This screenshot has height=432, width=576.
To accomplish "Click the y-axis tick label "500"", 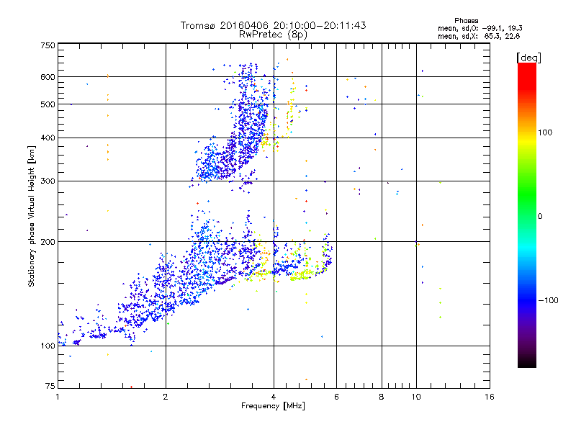I will point(48,104).
